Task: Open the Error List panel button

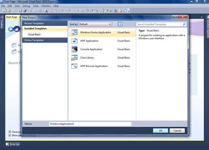Action: coord(13,144)
